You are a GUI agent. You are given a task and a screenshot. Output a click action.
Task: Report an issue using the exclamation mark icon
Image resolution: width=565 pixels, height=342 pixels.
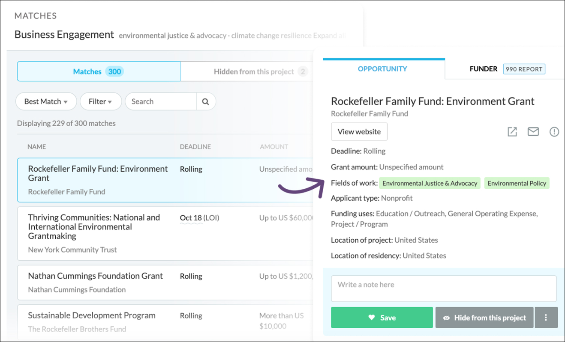click(x=554, y=131)
